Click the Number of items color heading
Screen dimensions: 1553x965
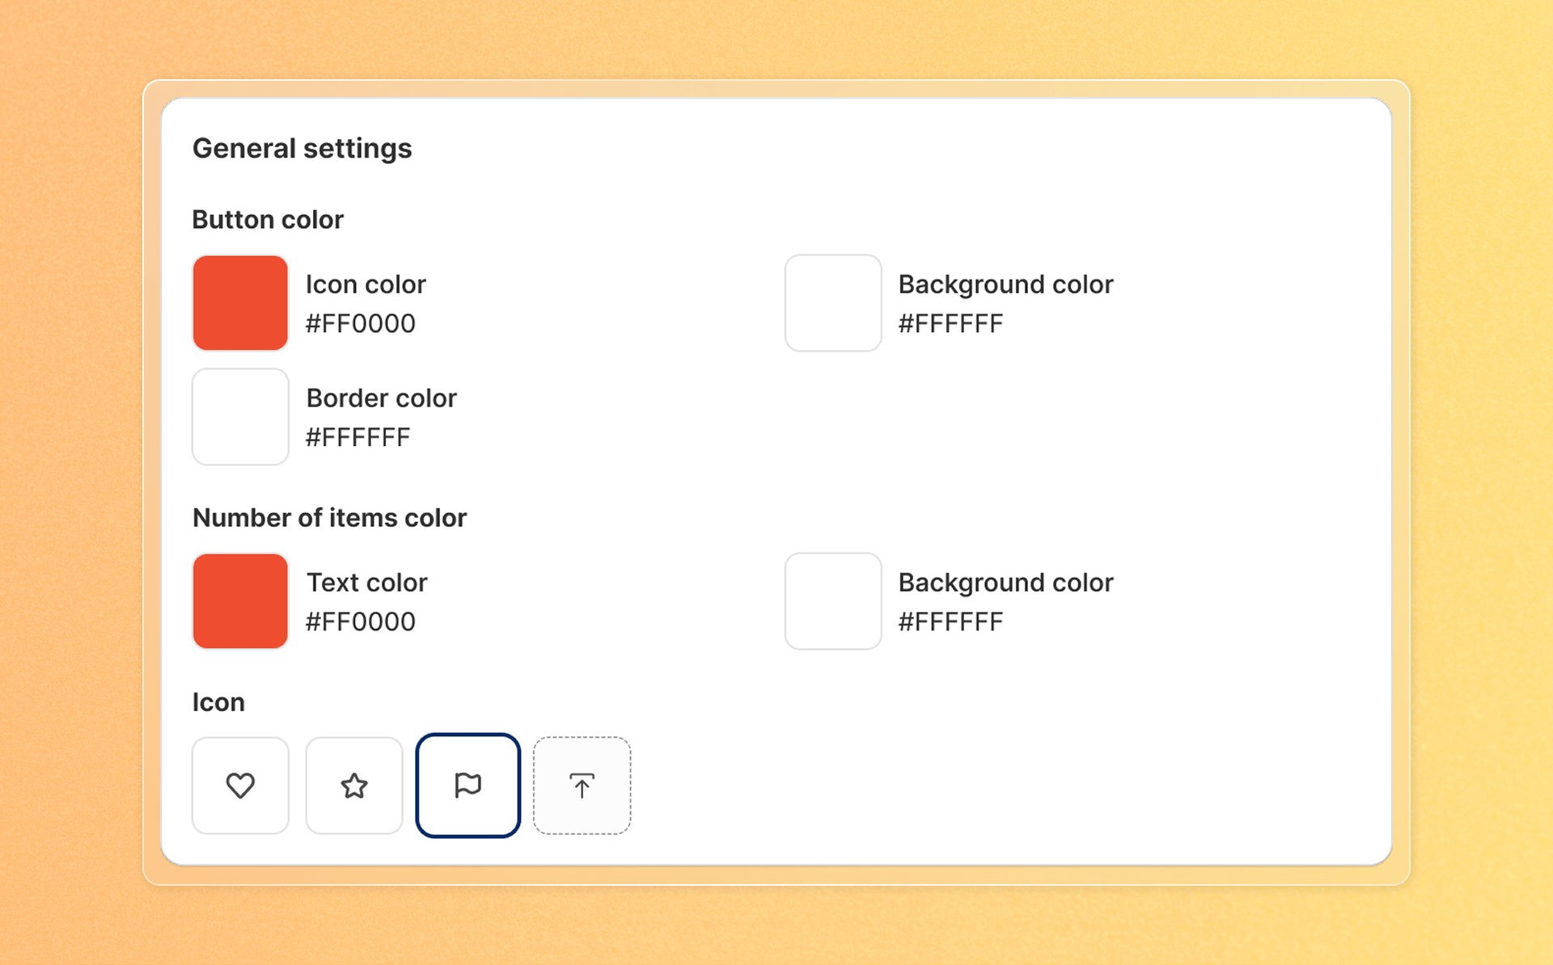(x=330, y=518)
